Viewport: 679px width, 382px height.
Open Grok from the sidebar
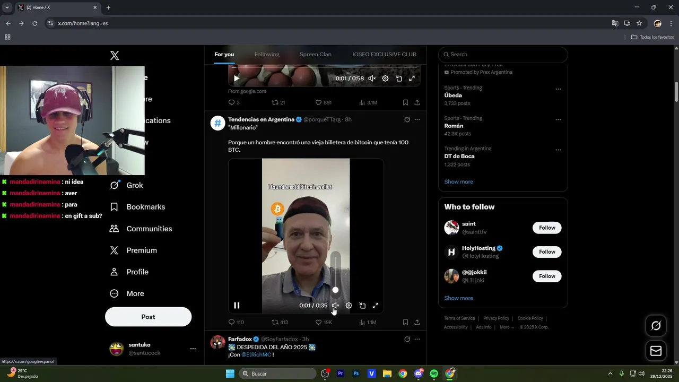(126, 185)
